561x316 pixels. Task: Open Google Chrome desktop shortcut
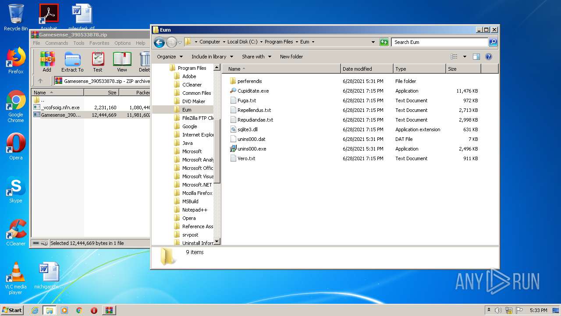16,106
